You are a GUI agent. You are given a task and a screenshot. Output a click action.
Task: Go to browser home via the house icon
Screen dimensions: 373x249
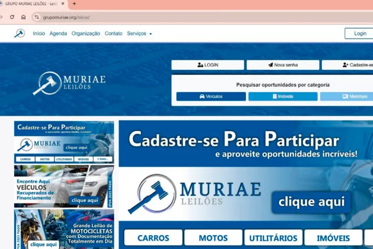click(x=23, y=17)
